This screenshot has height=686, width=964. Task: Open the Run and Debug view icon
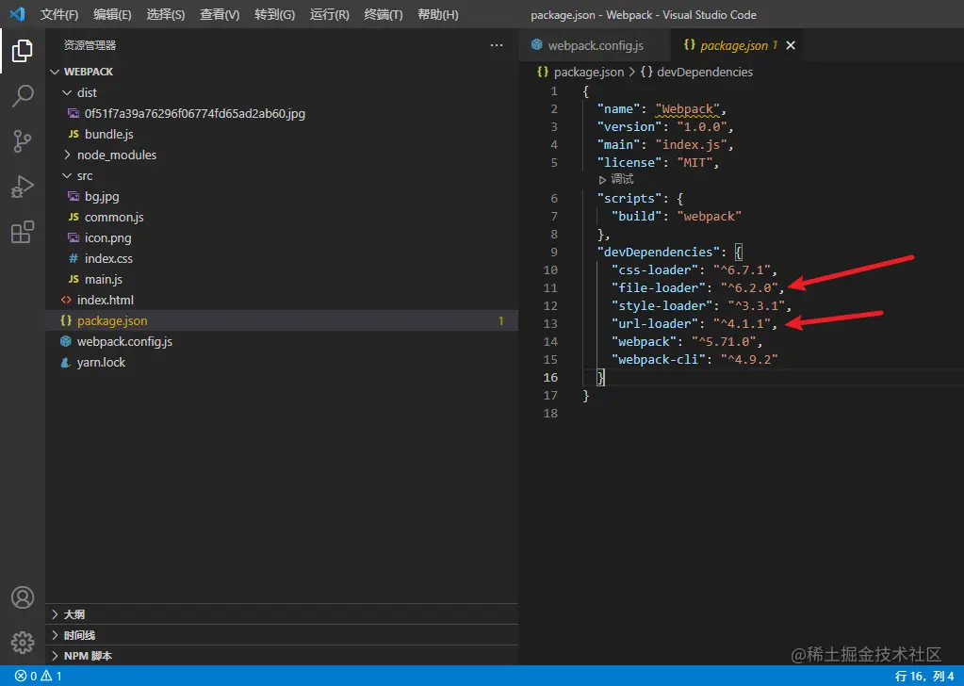(x=22, y=187)
